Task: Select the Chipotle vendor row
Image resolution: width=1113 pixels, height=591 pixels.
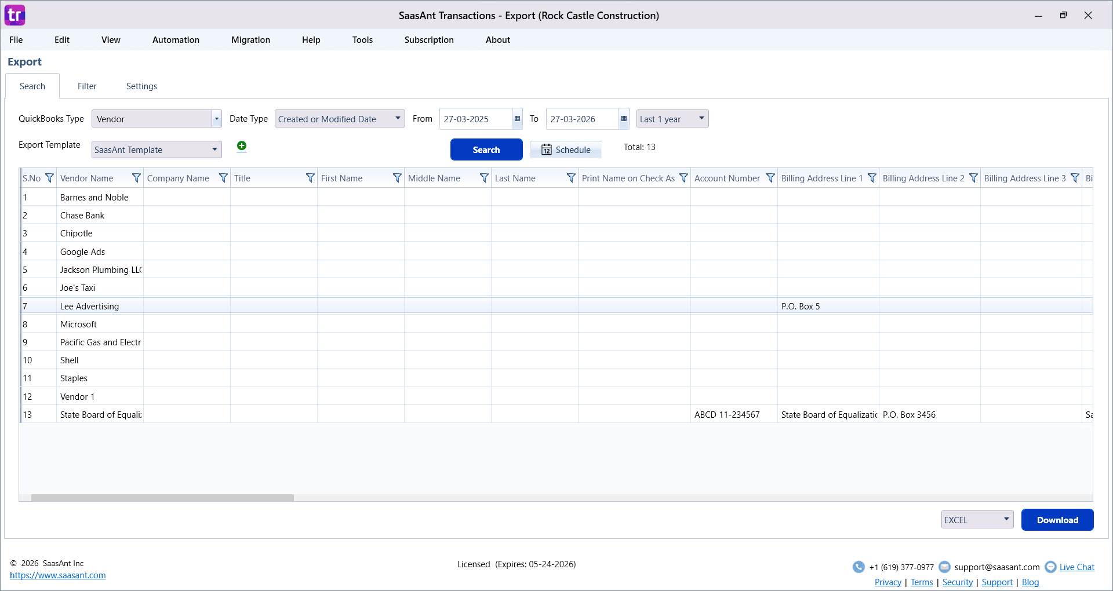Action: 556,233
